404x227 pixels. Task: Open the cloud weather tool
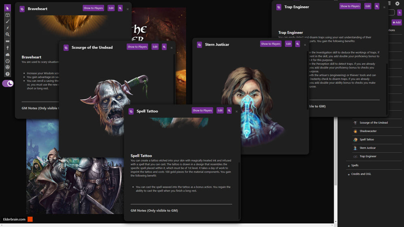(x=7, y=54)
